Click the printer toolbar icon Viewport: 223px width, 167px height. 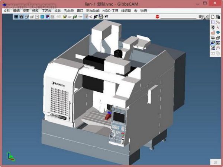101,17
